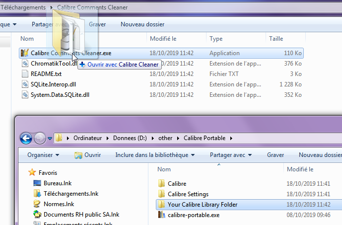The height and width of the screenshot is (225, 342).
Task: Click the Téléchargements.lnk folder icon
Action: tap(37, 193)
